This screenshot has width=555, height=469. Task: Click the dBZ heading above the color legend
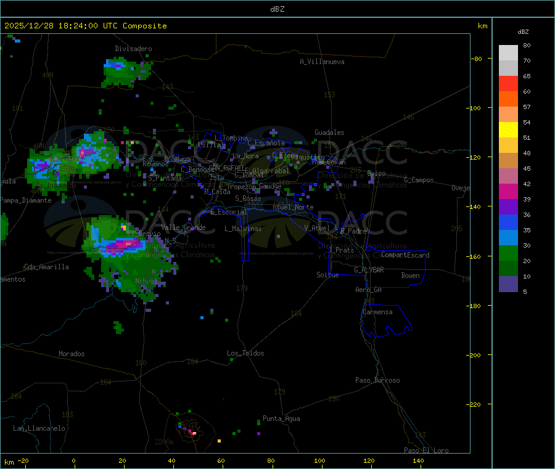tap(523, 32)
